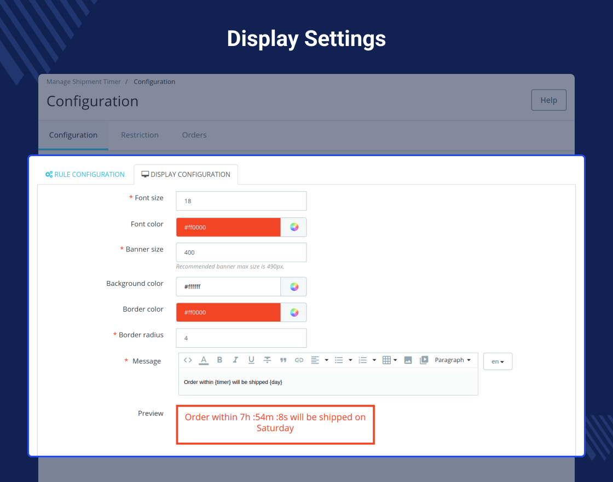Viewport: 613px width, 482px height.
Task: Click the source code icon in message editor
Action: (188, 360)
